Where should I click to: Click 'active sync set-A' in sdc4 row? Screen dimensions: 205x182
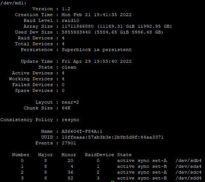[x=142, y=172]
